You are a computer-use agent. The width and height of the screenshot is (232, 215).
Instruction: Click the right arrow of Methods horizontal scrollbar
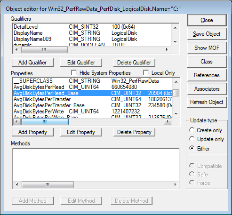pos(176,184)
